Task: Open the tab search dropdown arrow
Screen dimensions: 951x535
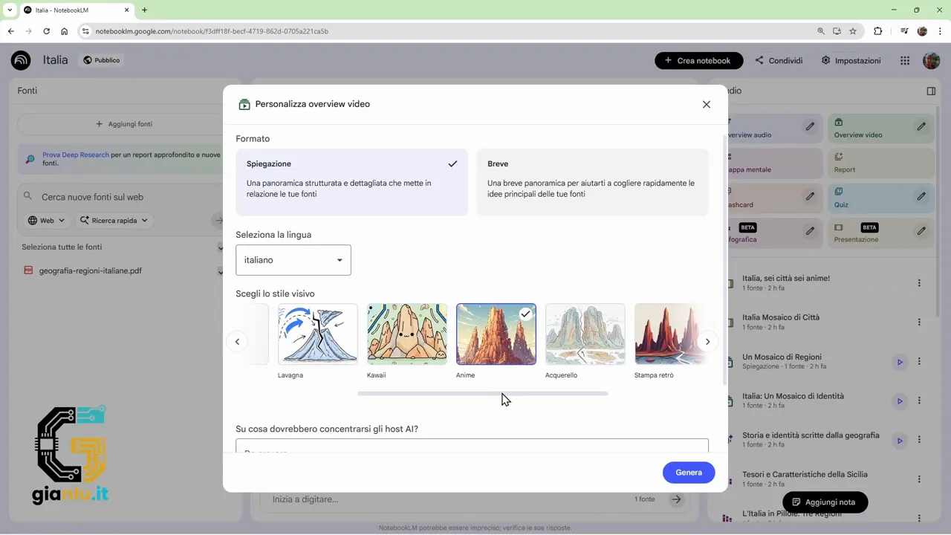Action: 10,10
